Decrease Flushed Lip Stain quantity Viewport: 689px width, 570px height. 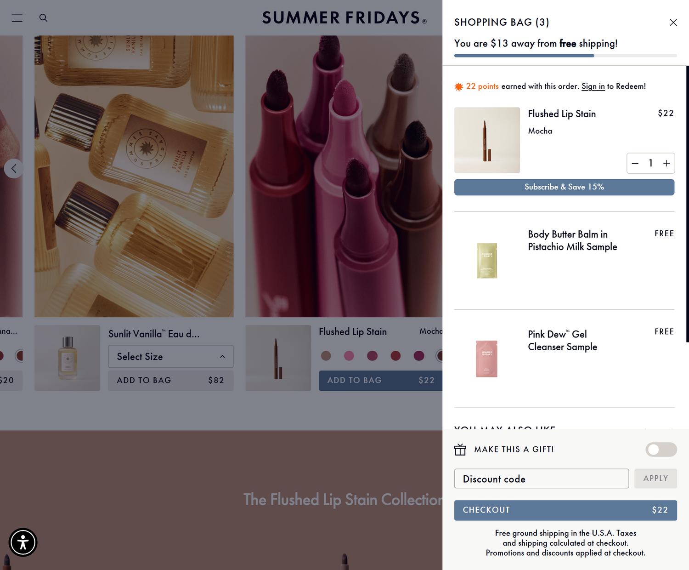[x=635, y=164]
